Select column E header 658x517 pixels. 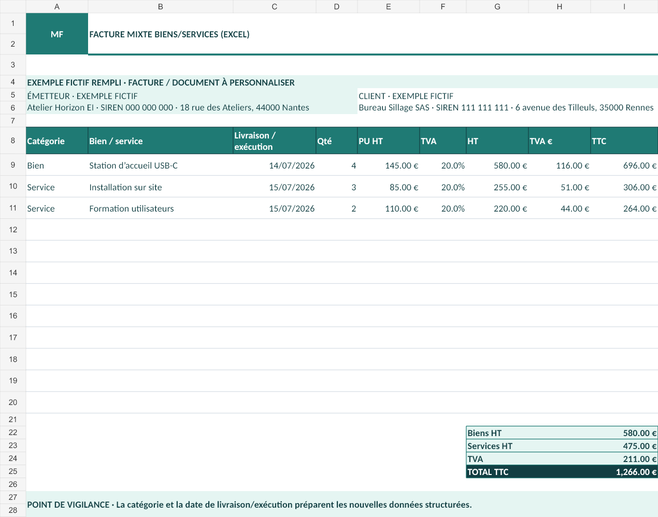389,6
